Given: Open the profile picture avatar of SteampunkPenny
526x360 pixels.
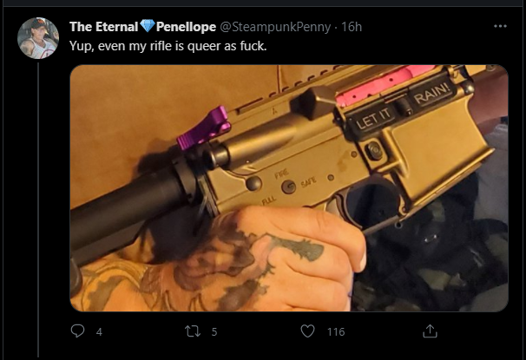Looking at the screenshot, I should 38,38.
